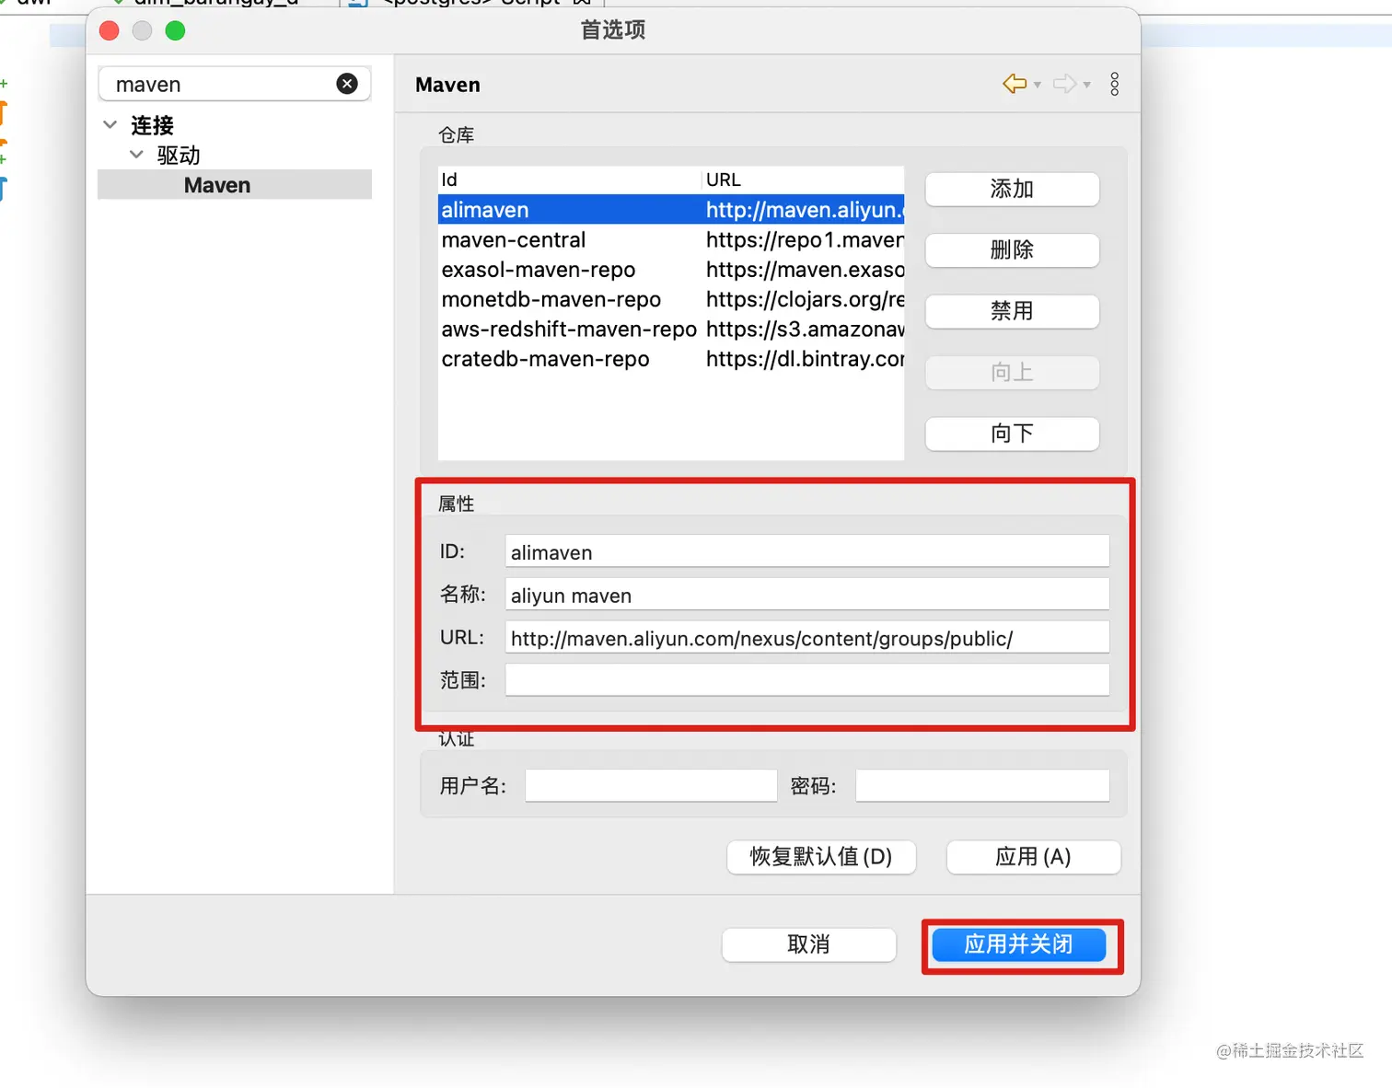
Task: Click the https://dl.bintray URL cell
Action: click(x=805, y=359)
